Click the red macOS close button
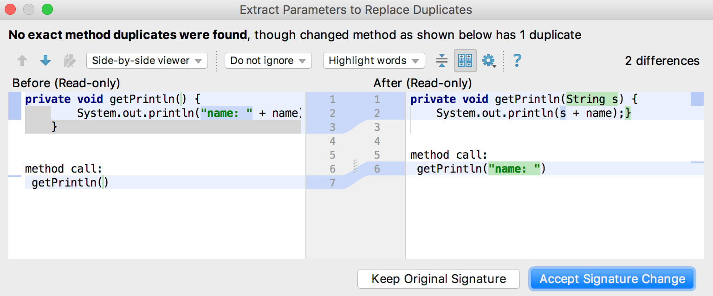Viewport: 713px width, 296px height. [10, 9]
